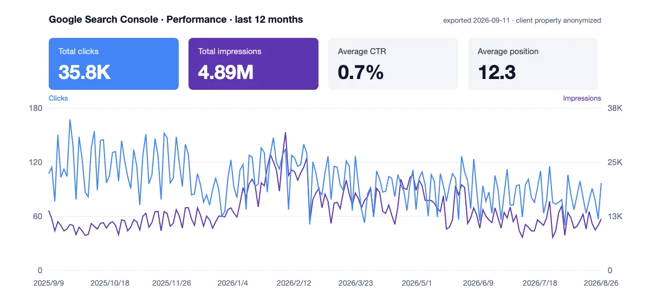650x303 pixels.
Task: Enable the Average position metric card
Action: pos(533,63)
